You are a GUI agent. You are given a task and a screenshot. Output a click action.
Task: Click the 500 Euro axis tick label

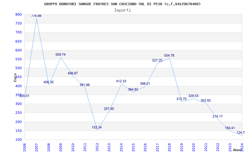point(18,68)
